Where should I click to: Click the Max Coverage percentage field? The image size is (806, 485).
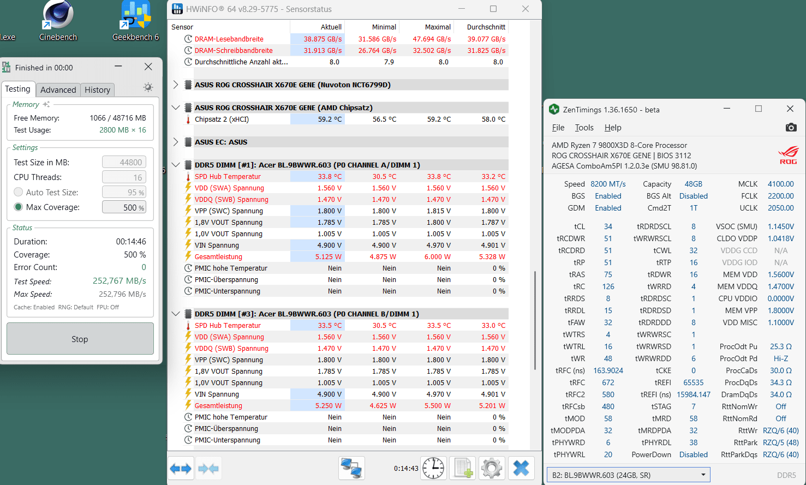[124, 207]
